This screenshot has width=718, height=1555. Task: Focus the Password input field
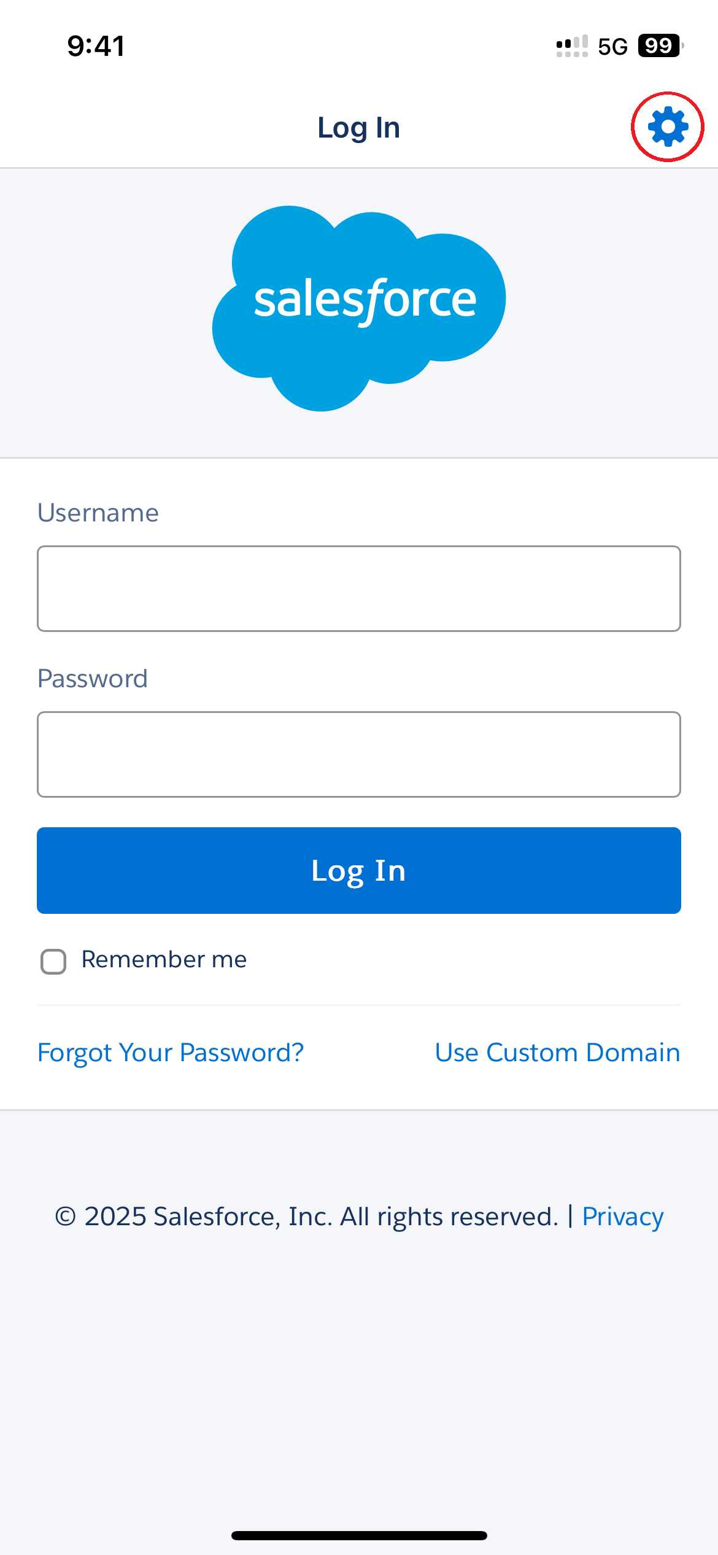click(x=359, y=754)
